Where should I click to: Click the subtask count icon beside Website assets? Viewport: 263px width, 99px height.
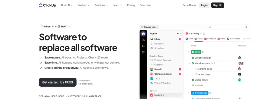point(212,63)
